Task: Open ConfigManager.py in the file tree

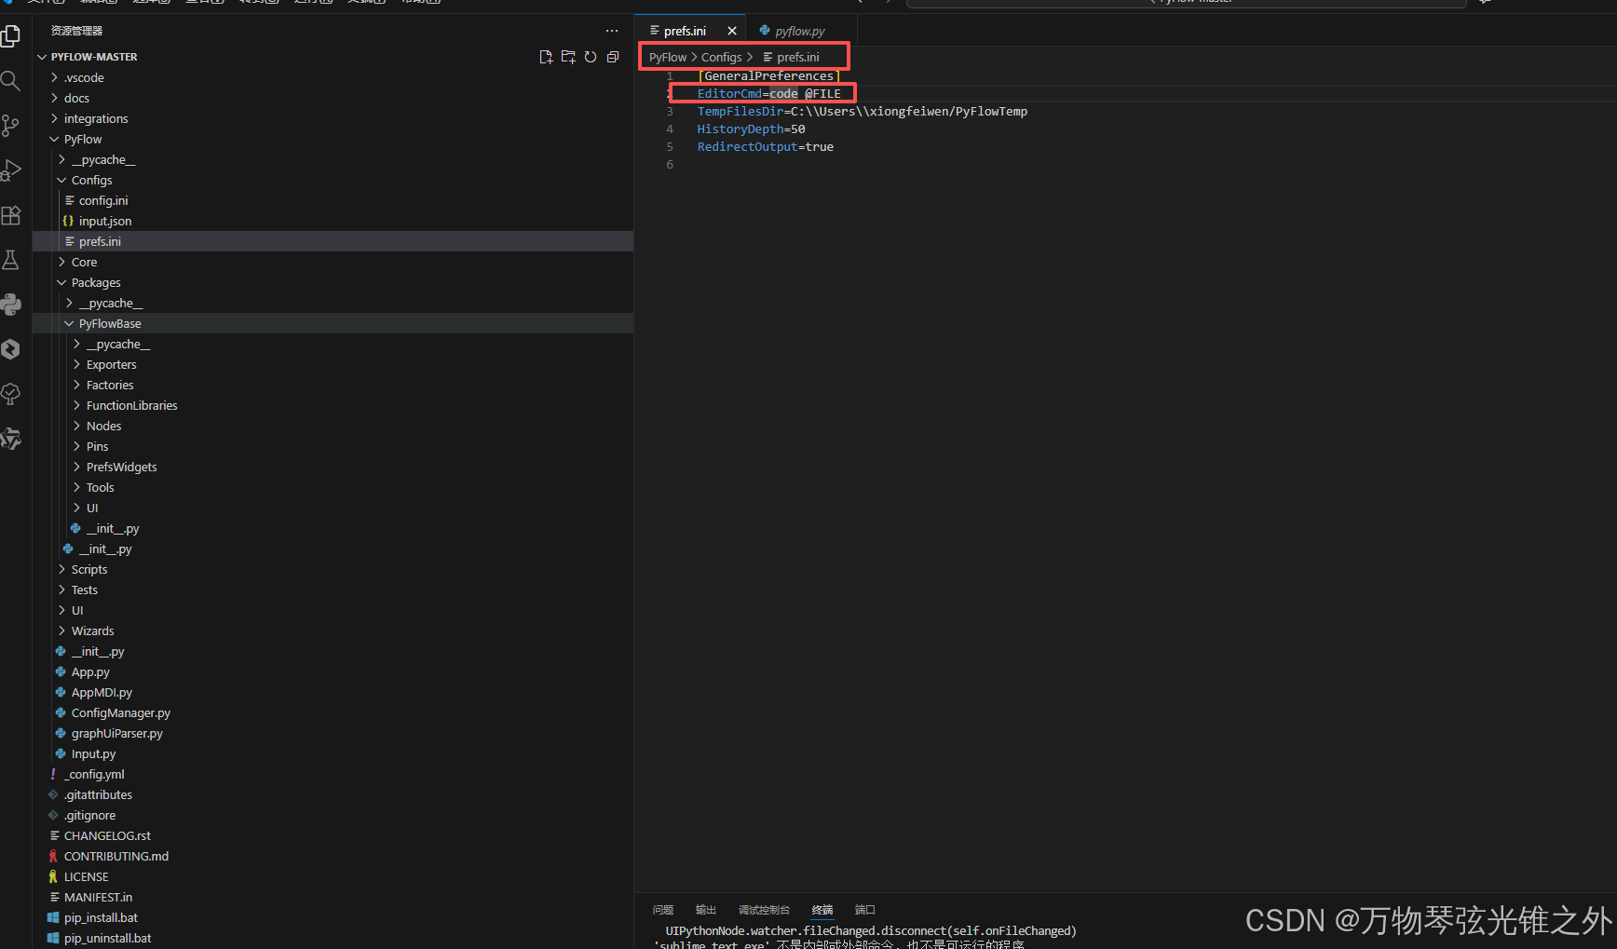Action: pyautogui.click(x=120, y=712)
